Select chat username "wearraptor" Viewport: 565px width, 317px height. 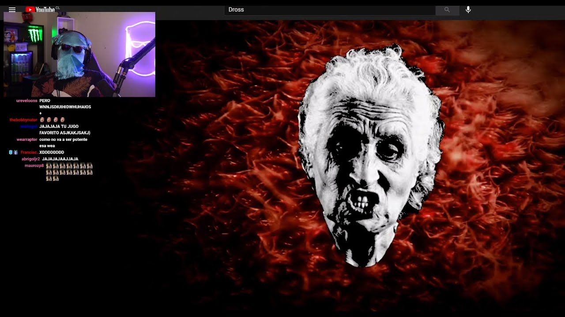click(x=27, y=140)
